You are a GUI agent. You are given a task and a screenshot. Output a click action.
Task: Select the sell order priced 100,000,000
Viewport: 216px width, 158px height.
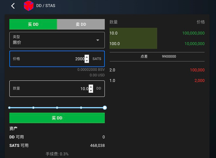[x=157, y=33]
